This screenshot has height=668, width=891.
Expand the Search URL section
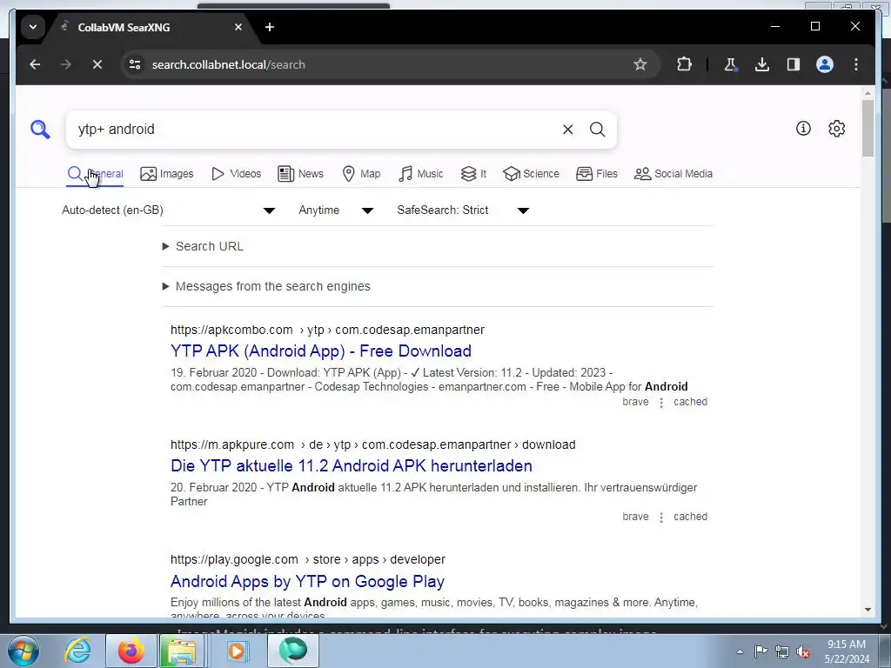coord(204,246)
